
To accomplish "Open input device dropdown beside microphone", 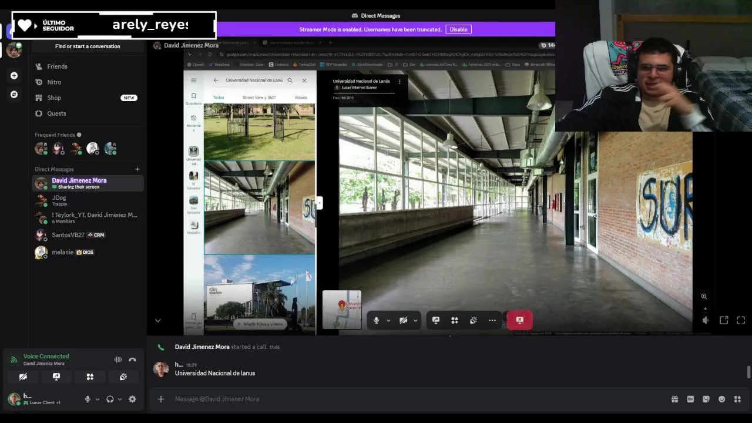I will [x=98, y=399].
